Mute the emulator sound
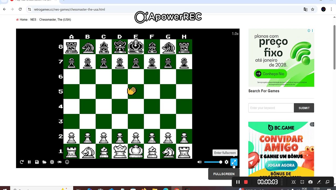336x190 pixels. [x=199, y=162]
